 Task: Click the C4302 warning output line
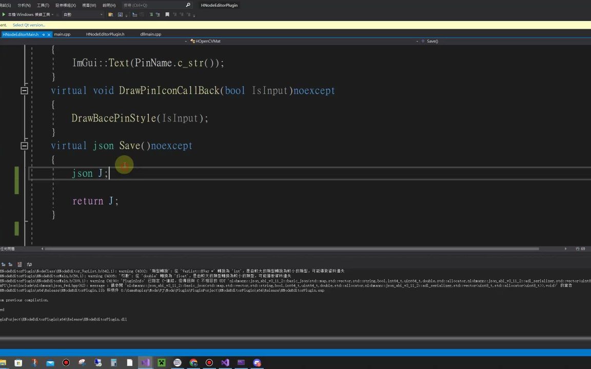click(172, 271)
